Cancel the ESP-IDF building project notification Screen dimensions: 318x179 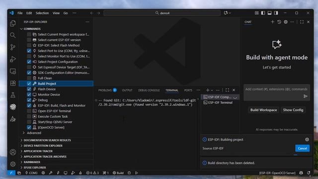(x=302, y=148)
